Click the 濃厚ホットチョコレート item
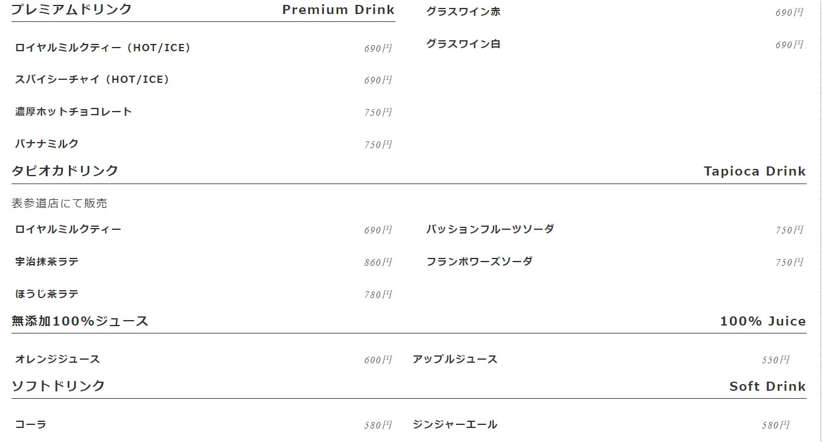The image size is (822, 442). click(x=73, y=112)
